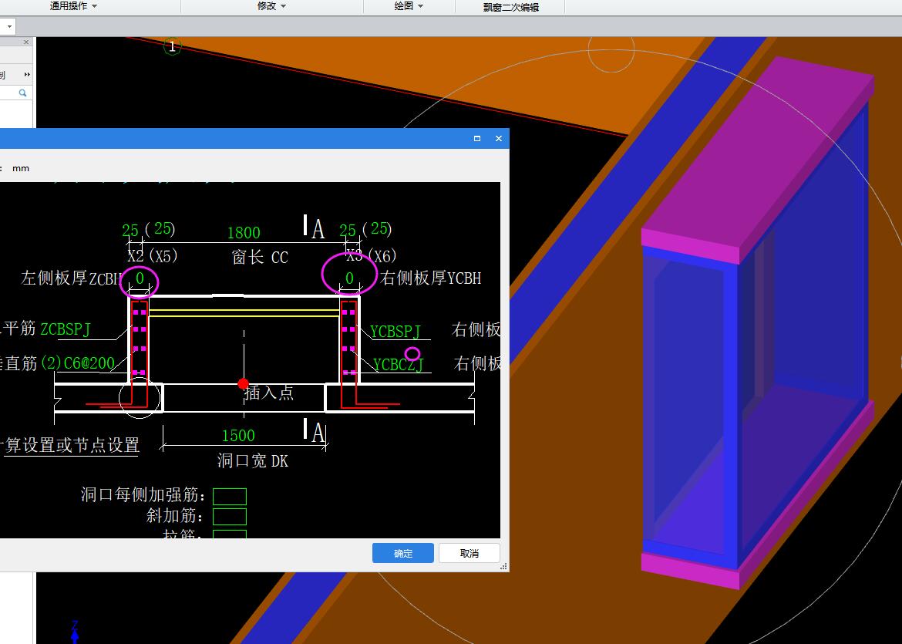Viewport: 902px width, 644px height.
Task: Expand the 通用操作 dropdown group
Action: [x=74, y=6]
